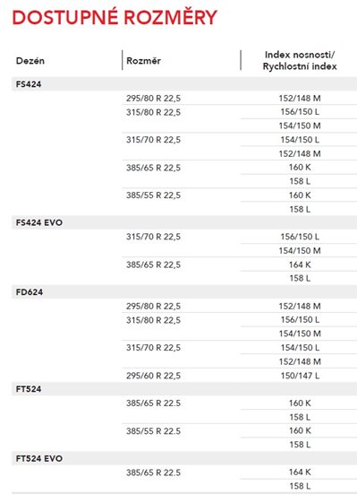357x503 pixels.
Task: Click 315/80 R 22,5 under FD624
Action: [x=153, y=320]
